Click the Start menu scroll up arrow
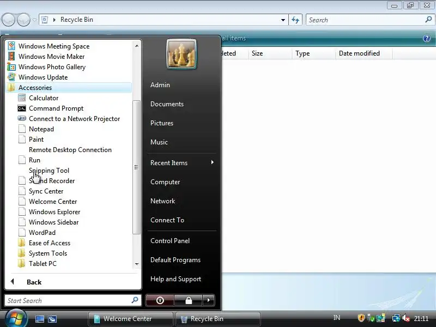Screen dimensions: 436x327 click(x=137, y=46)
